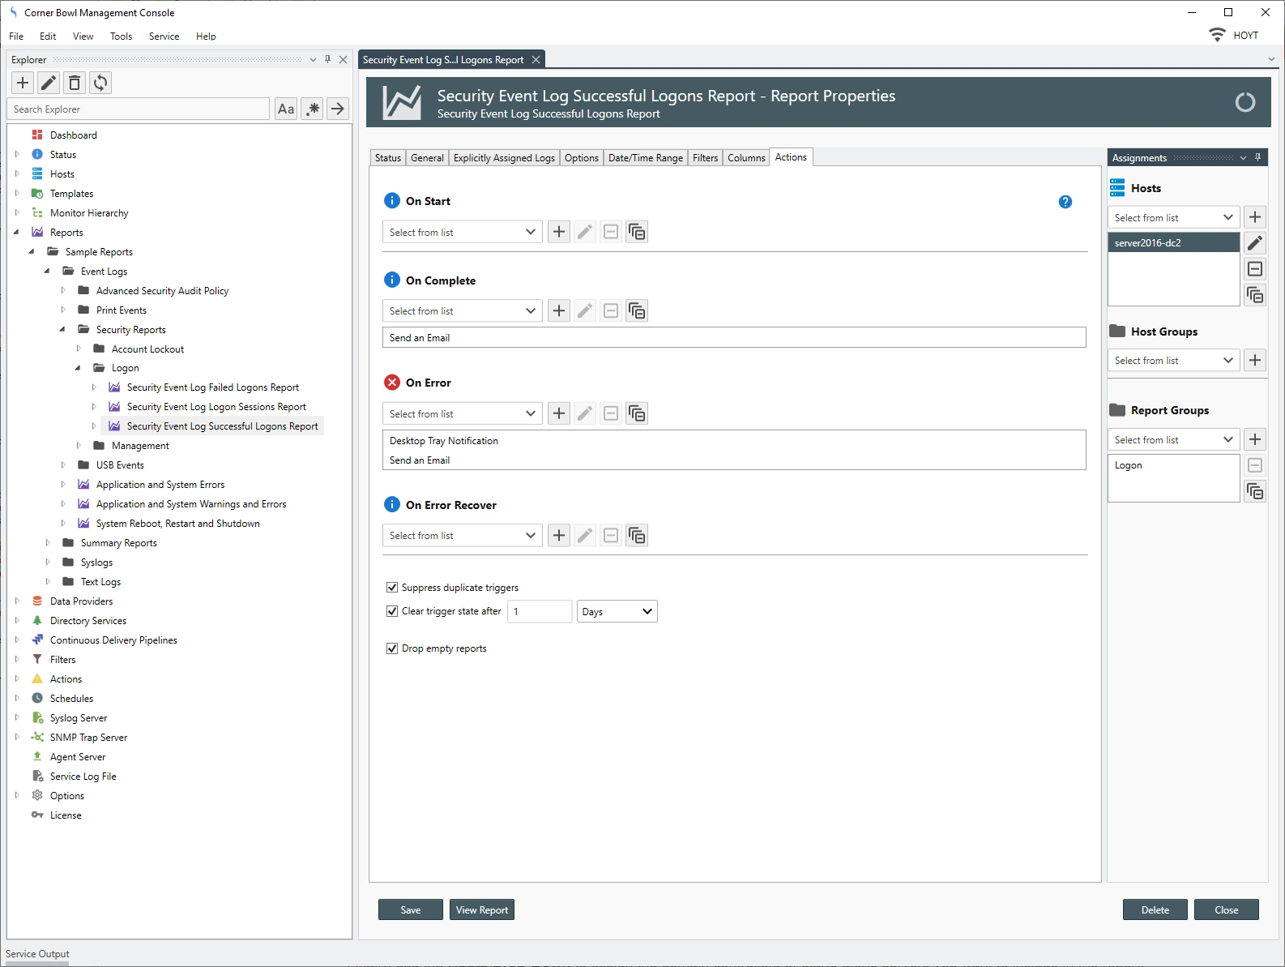
Task: Click the add (plus) icon in Explorer toolbar
Action: (23, 83)
